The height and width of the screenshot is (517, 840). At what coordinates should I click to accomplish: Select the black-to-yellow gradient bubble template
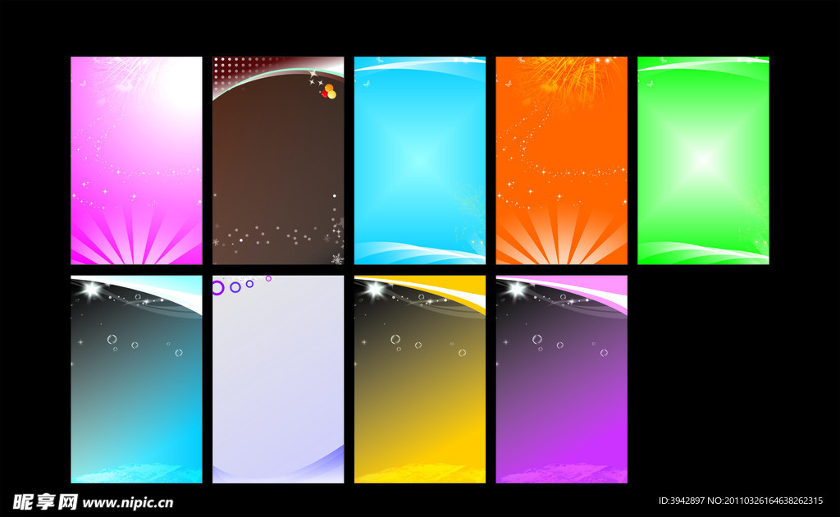pos(419,379)
